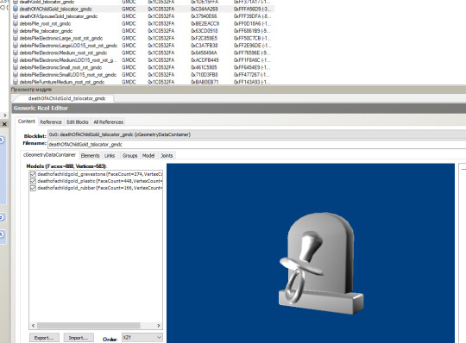Click file icon of debrisPile_root_rot_gmdc row
The image size is (466, 343).
pyautogui.click(x=16, y=23)
